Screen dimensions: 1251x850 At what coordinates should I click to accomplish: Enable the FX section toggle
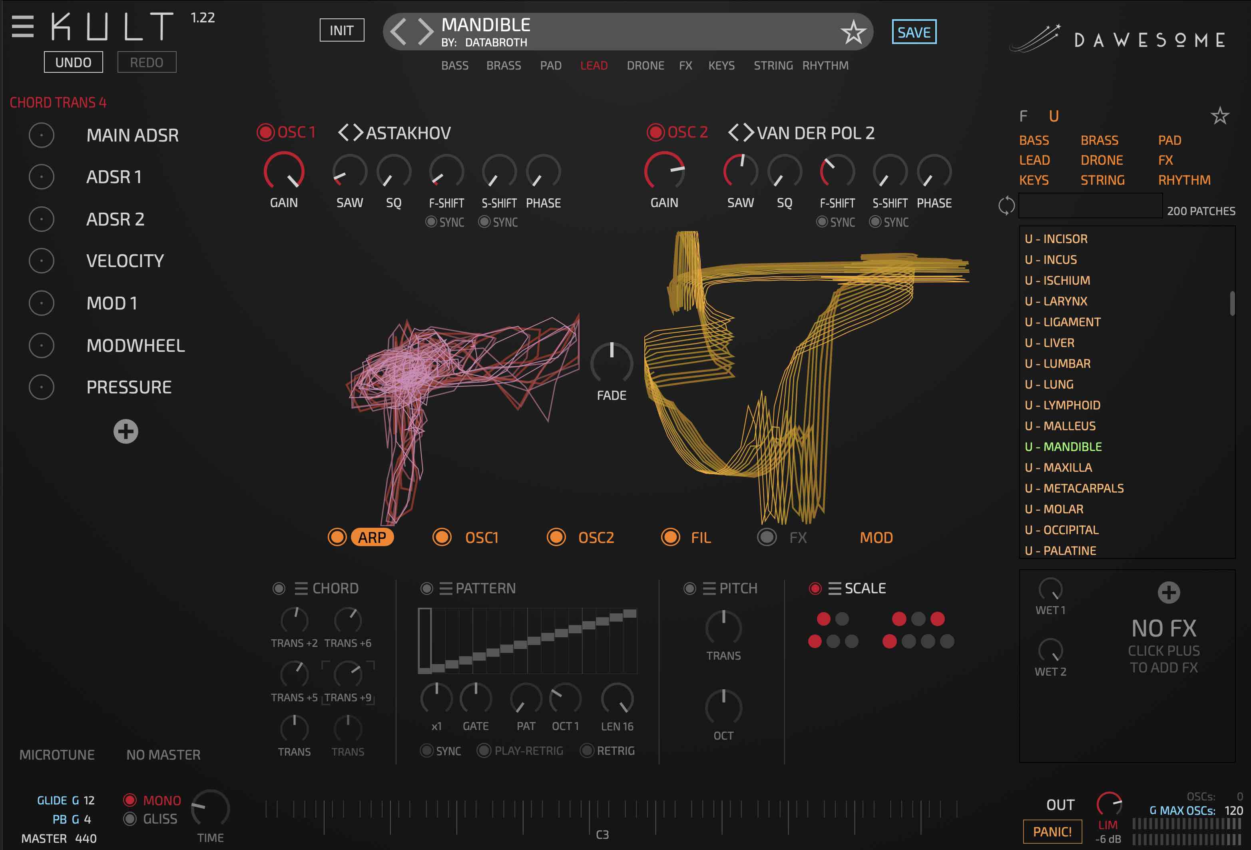(767, 537)
